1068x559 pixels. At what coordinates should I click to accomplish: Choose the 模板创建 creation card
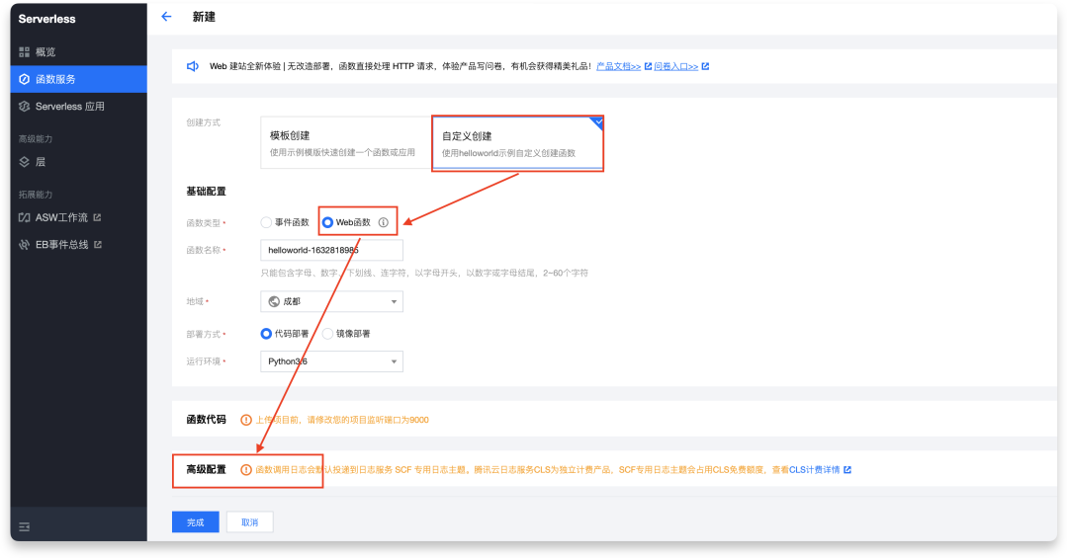coord(346,143)
